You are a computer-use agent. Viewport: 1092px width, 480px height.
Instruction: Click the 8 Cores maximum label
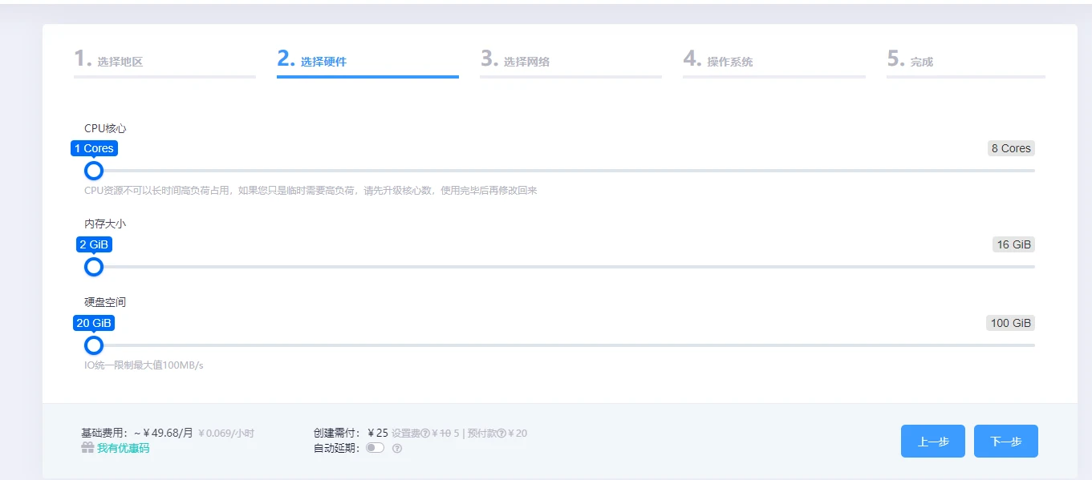click(1010, 148)
